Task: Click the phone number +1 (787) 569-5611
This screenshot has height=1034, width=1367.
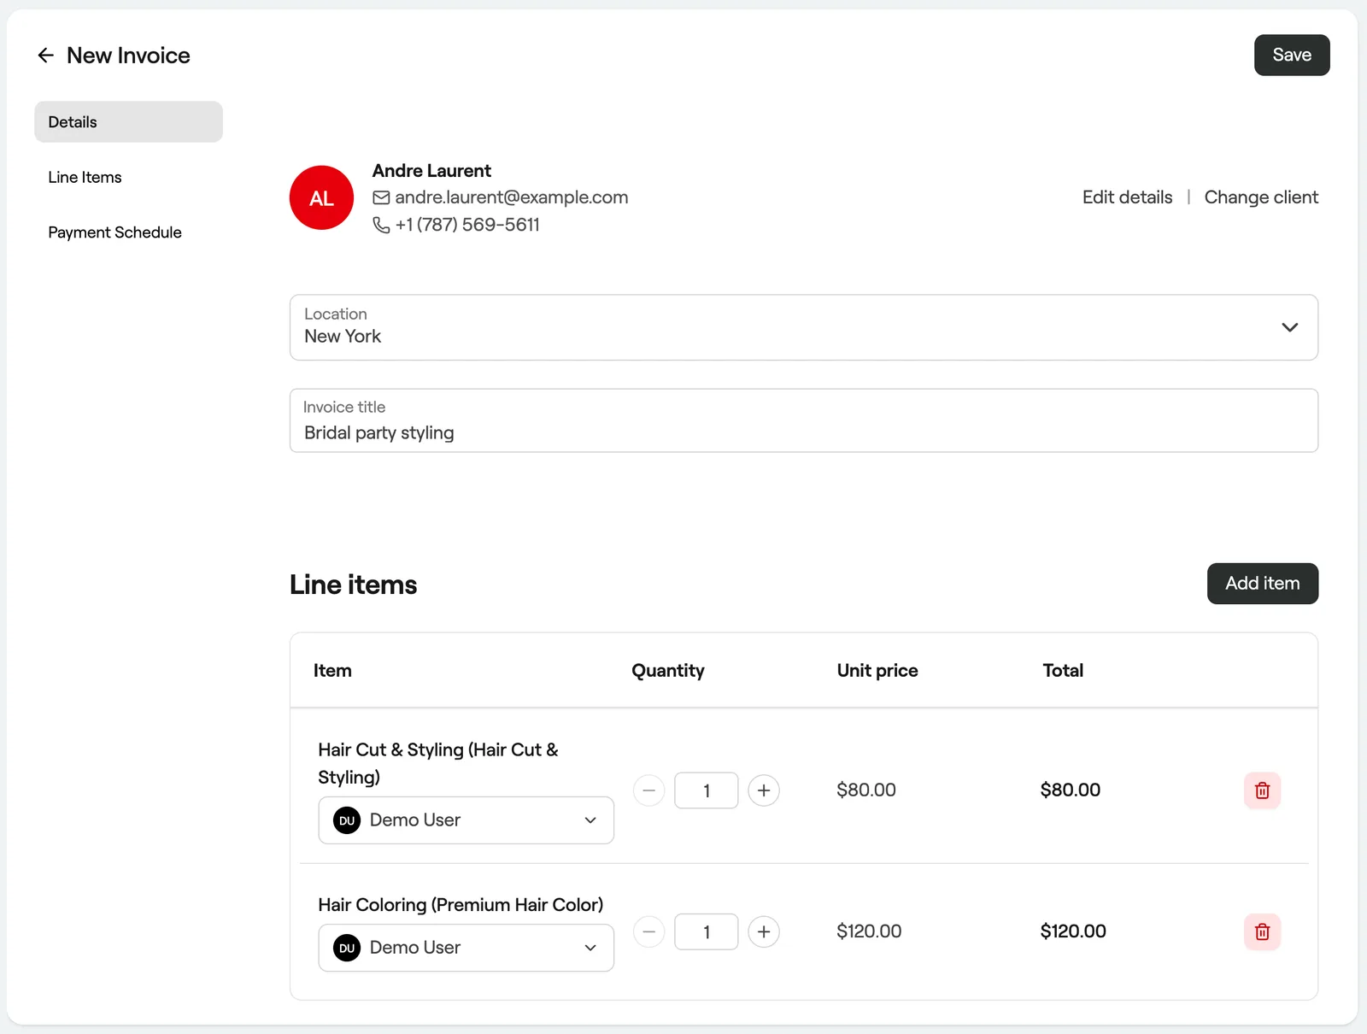Action: tap(467, 225)
